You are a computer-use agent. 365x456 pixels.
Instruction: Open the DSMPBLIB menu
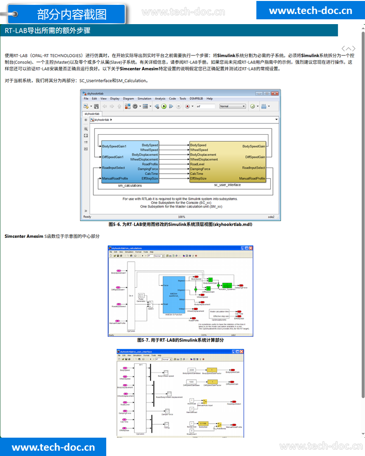coord(196,98)
